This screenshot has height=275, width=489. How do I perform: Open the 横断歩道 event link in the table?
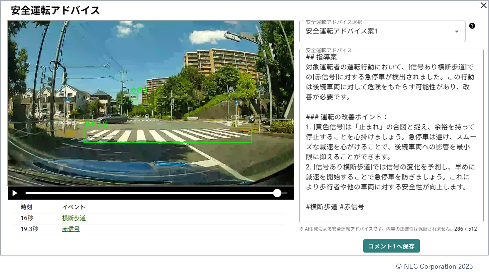coord(74,218)
